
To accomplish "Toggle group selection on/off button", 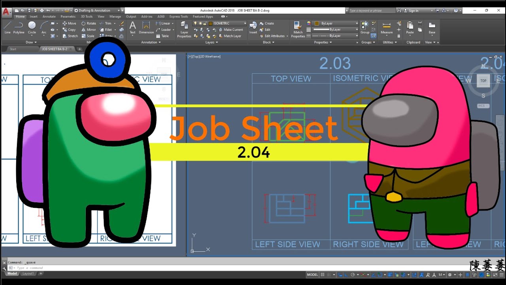I will coord(374,36).
